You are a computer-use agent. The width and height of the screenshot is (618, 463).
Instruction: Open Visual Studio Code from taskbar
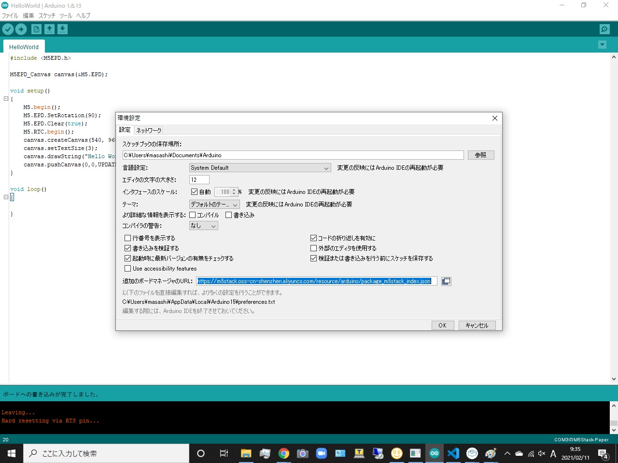point(453,453)
